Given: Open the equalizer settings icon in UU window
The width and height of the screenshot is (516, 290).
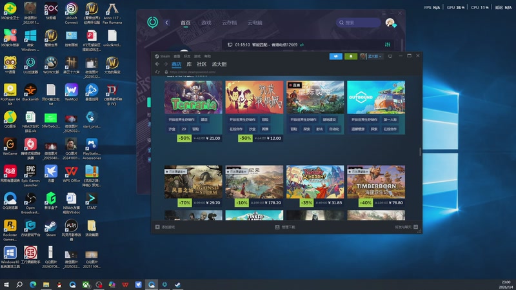Looking at the screenshot, I should (388, 44).
